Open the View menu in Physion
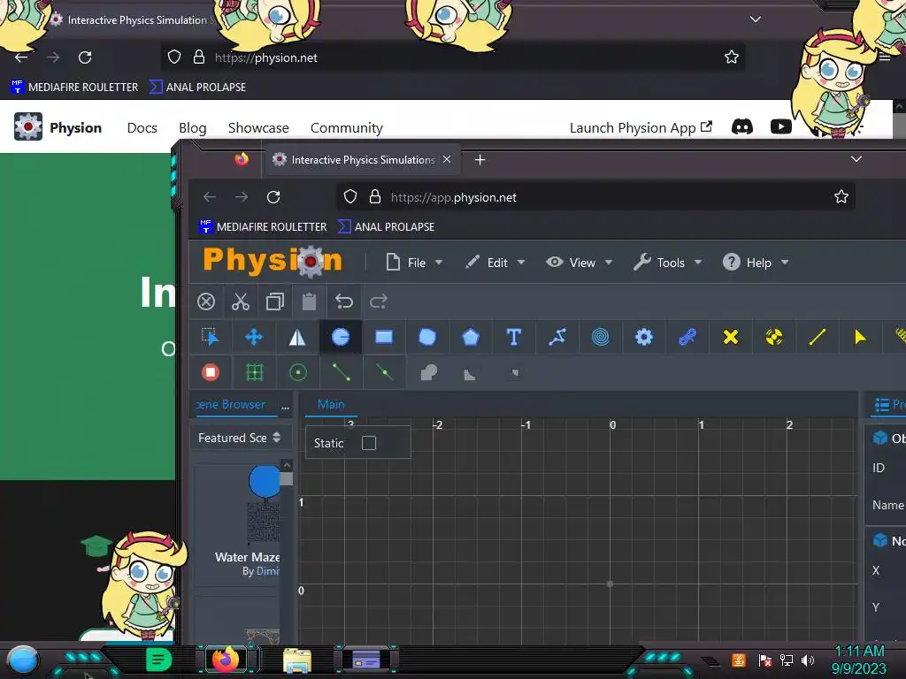 click(579, 263)
